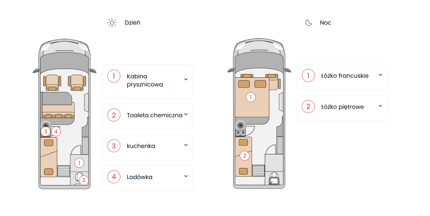Switch to the Dzień layout label
The height and width of the screenshot is (216, 430).
(132, 23)
